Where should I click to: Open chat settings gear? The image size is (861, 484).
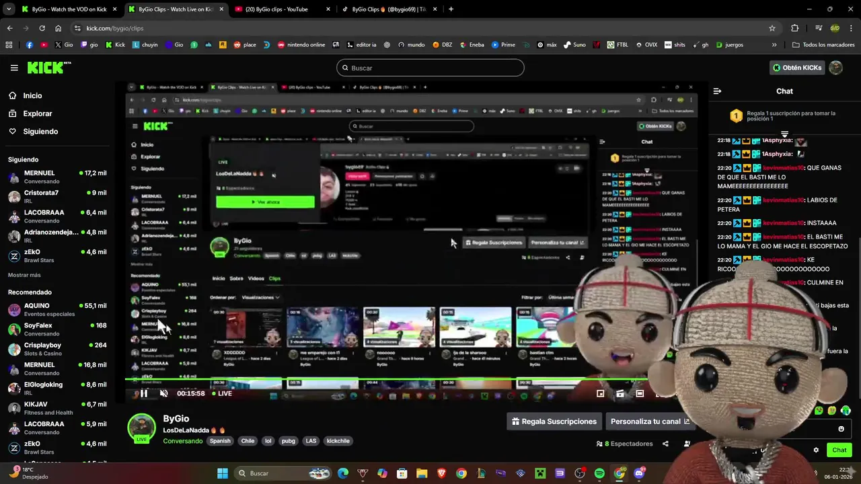point(816,450)
